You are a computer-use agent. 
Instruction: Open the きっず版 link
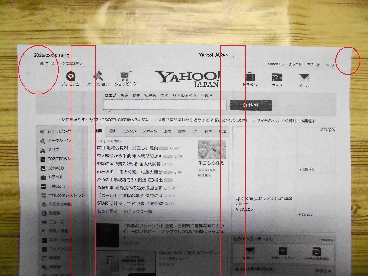(x=295, y=65)
